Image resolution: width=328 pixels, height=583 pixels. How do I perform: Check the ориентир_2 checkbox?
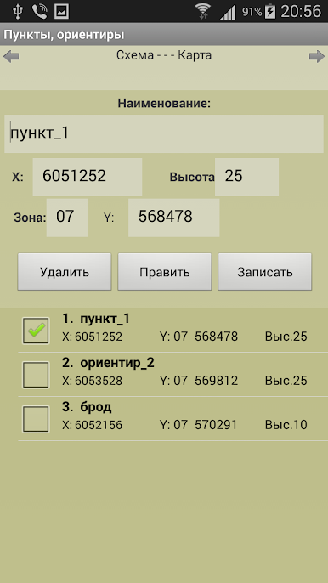pos(36,375)
